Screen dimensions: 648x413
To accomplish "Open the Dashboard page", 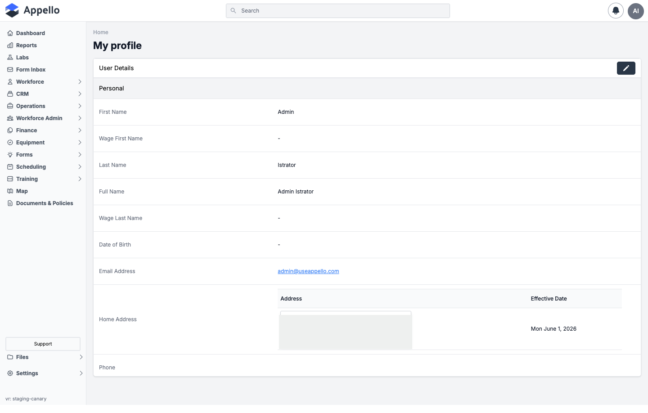I will tap(31, 33).
